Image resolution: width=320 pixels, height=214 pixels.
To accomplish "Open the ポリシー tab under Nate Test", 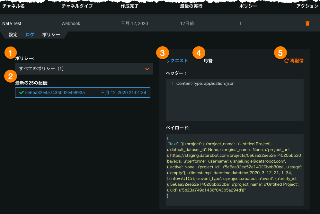I will [51, 35].
